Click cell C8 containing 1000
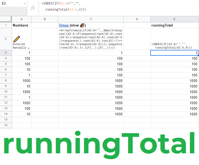 point(91,81)
